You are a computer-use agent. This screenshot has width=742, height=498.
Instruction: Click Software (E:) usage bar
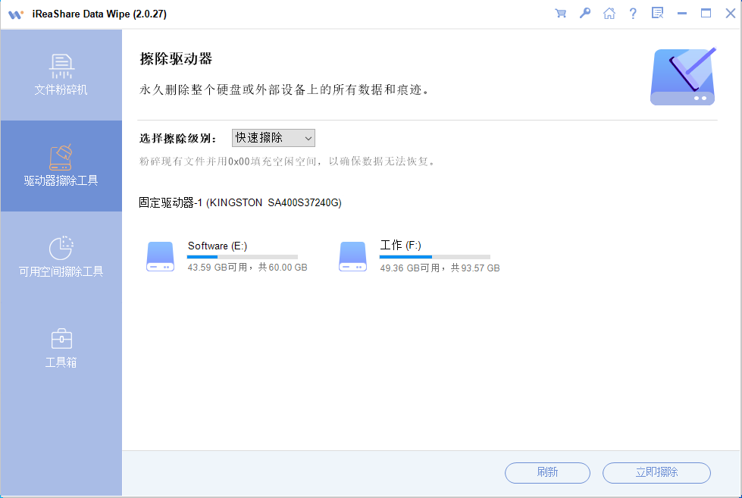(x=243, y=257)
